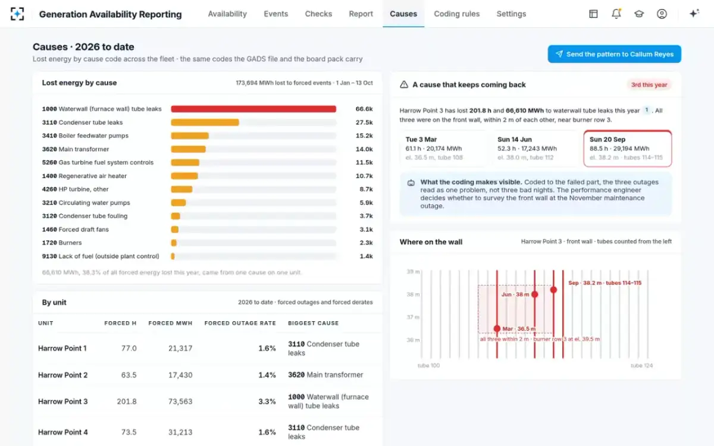Screen dimensions: 714x446
Task: Click the Condenser tube leaks bar
Action: point(205,123)
